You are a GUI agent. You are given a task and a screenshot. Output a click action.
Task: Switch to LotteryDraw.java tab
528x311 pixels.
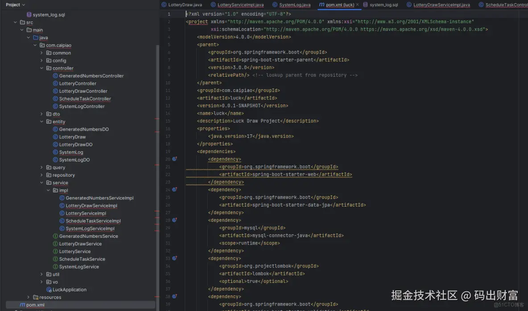[x=182, y=5]
